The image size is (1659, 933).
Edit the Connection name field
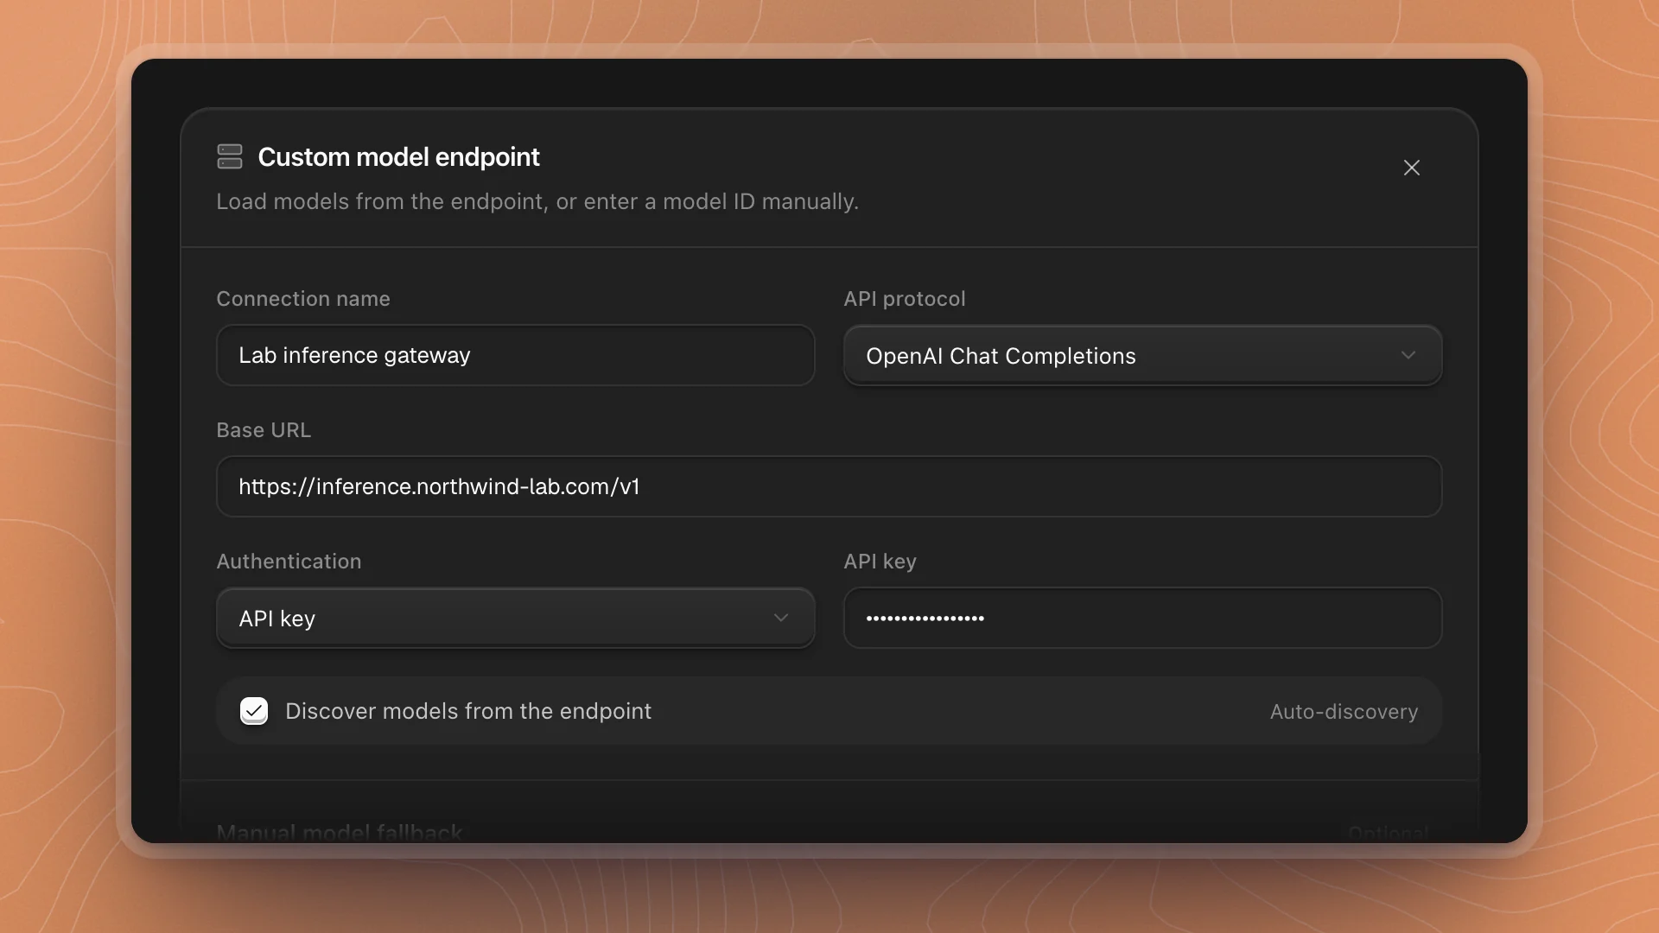tap(515, 355)
